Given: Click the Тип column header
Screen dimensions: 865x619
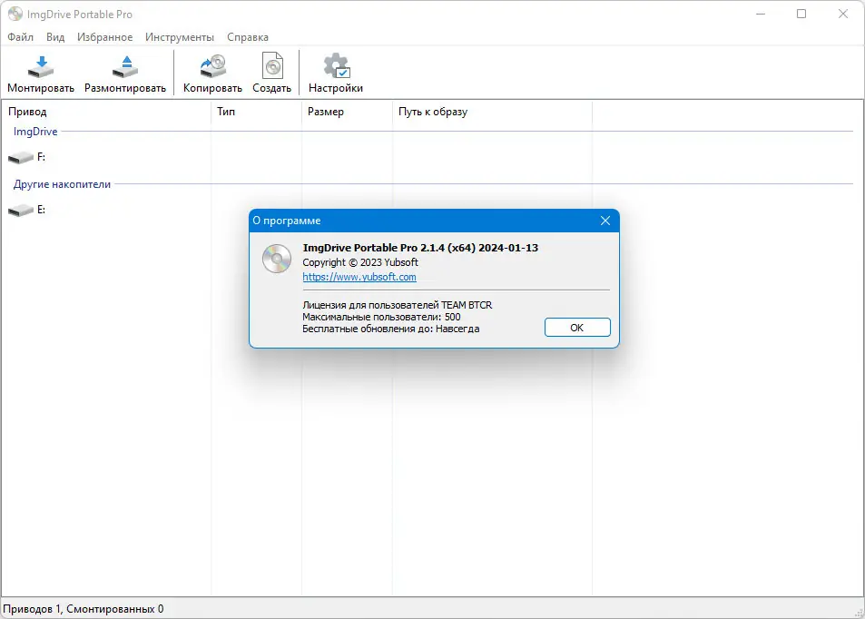Looking at the screenshot, I should (257, 112).
